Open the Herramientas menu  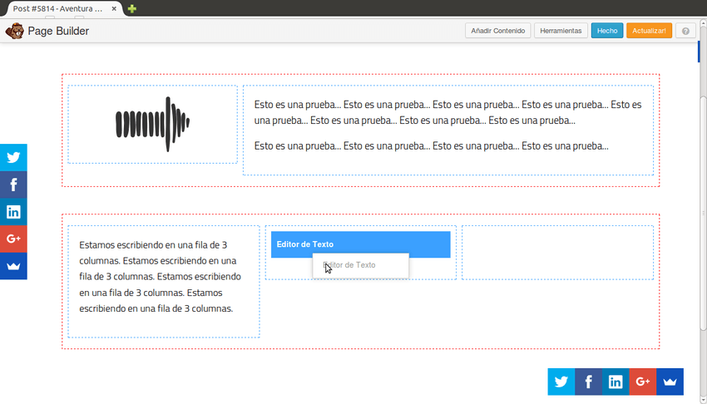[x=561, y=31]
